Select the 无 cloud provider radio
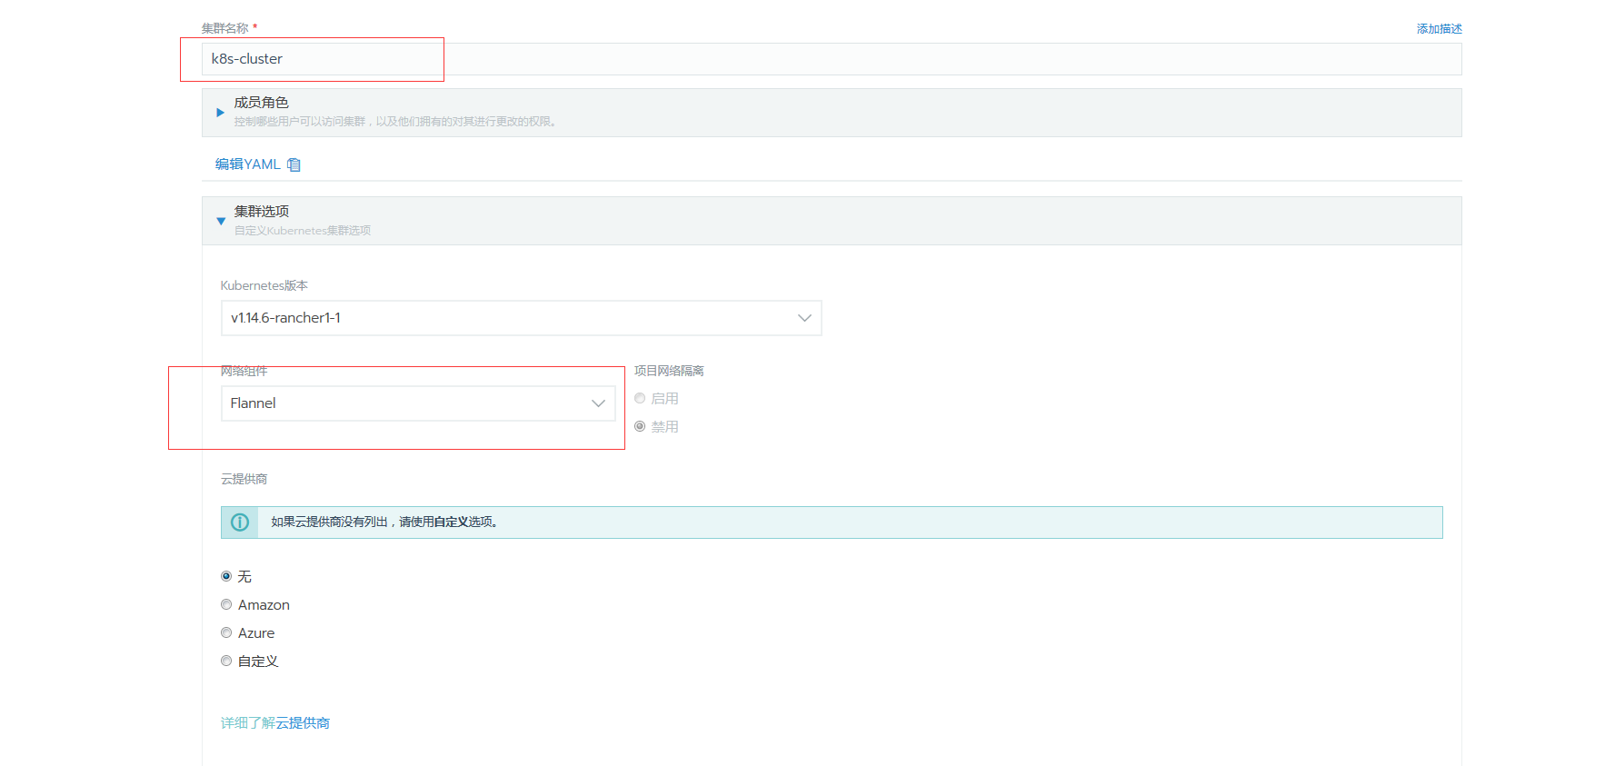1605x766 pixels. pyautogui.click(x=226, y=577)
